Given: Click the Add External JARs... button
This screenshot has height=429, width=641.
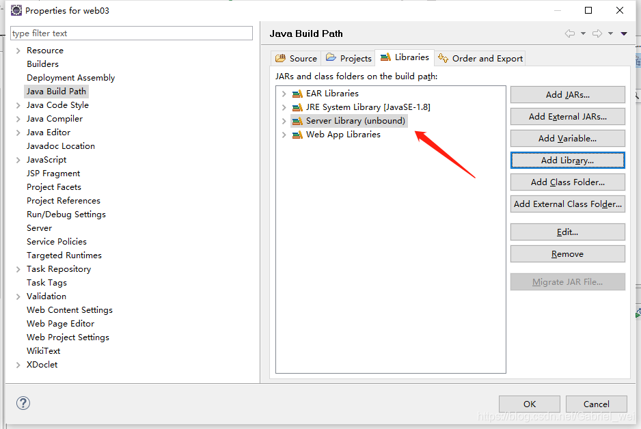Looking at the screenshot, I should click(x=567, y=116).
